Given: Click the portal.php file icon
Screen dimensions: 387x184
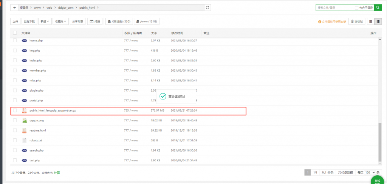Looking at the screenshot, I should [x=25, y=100].
